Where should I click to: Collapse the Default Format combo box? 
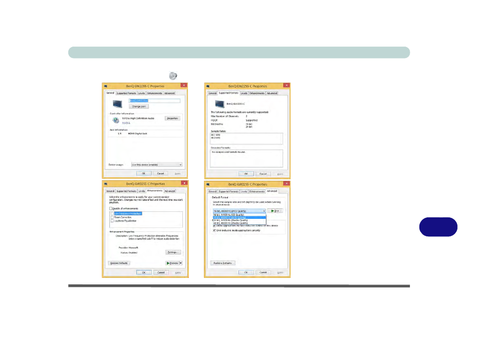pos(240,211)
